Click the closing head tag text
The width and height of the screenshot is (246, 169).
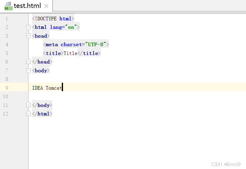[x=42, y=62]
